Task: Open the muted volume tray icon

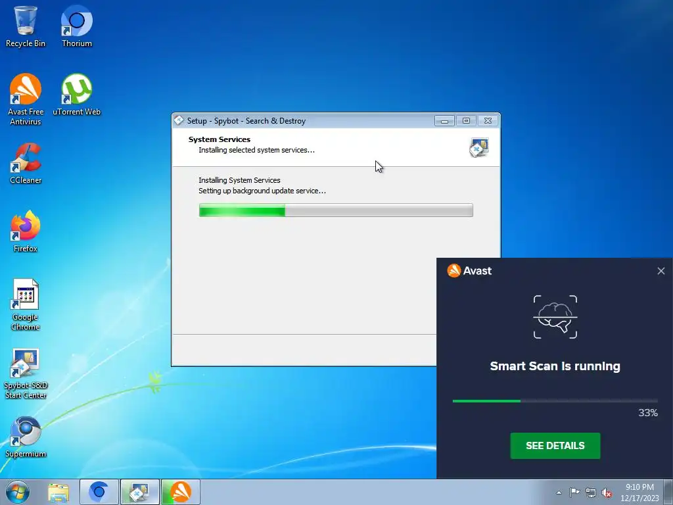Action: 607,493
